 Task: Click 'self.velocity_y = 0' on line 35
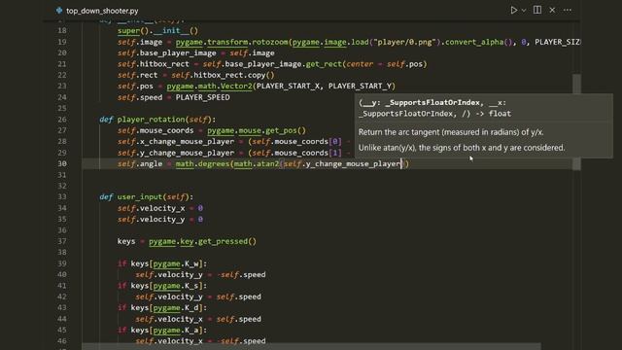click(159, 219)
